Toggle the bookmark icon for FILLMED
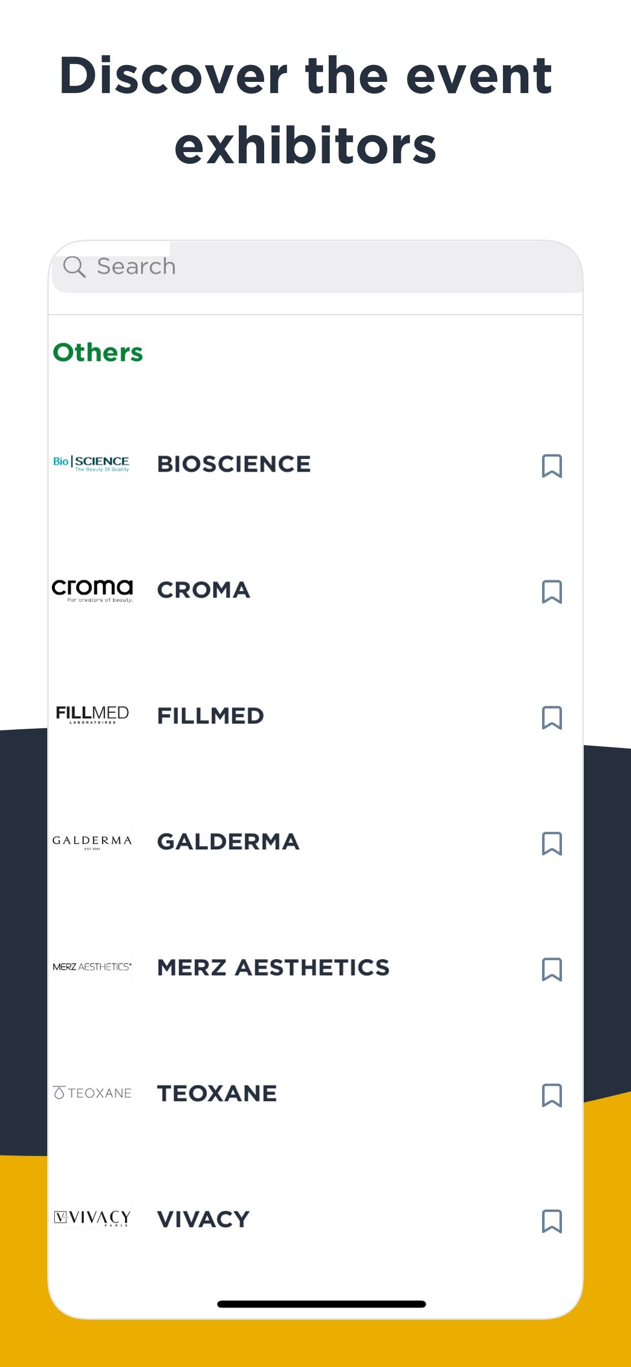631x1367 pixels. tap(551, 718)
